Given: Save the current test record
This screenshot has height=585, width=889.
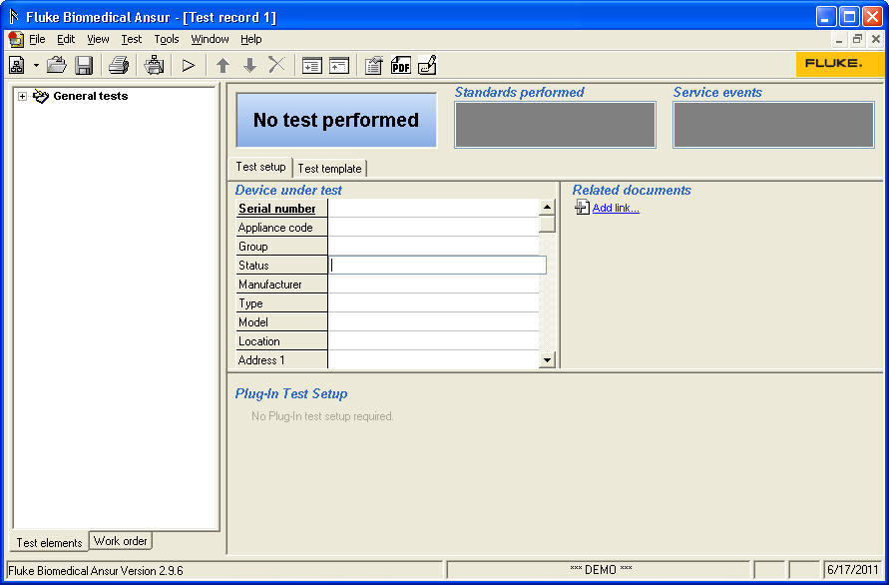Looking at the screenshot, I should [x=85, y=65].
